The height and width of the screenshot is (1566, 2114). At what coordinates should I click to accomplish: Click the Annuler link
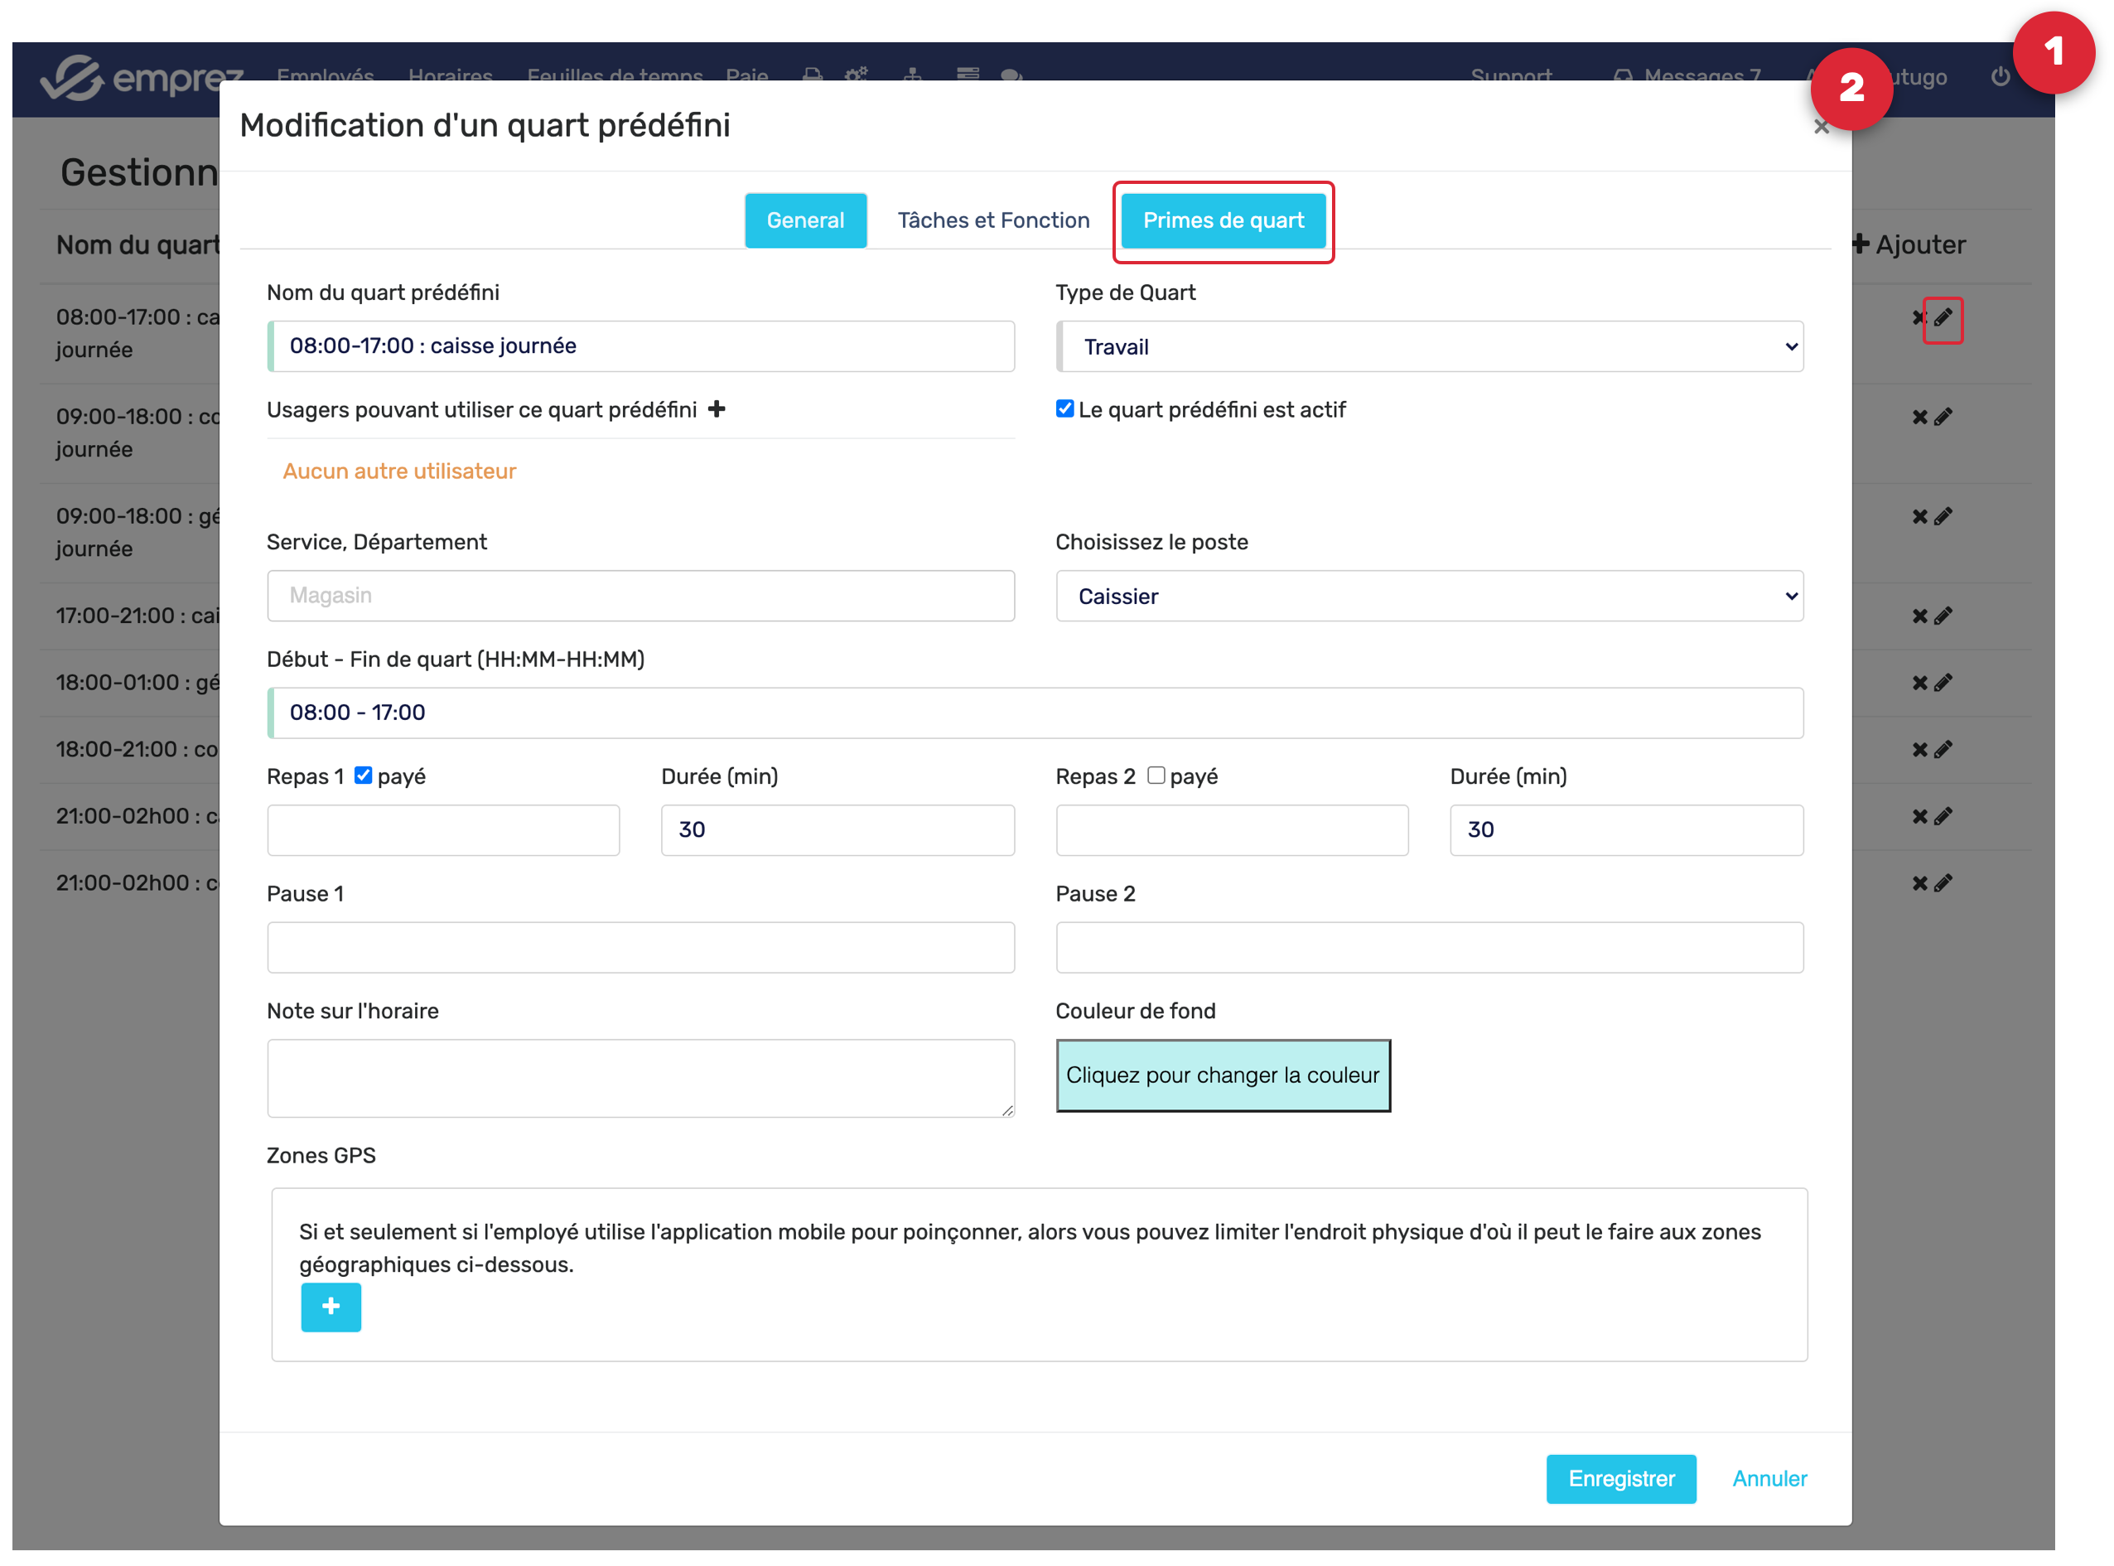coord(1768,1479)
